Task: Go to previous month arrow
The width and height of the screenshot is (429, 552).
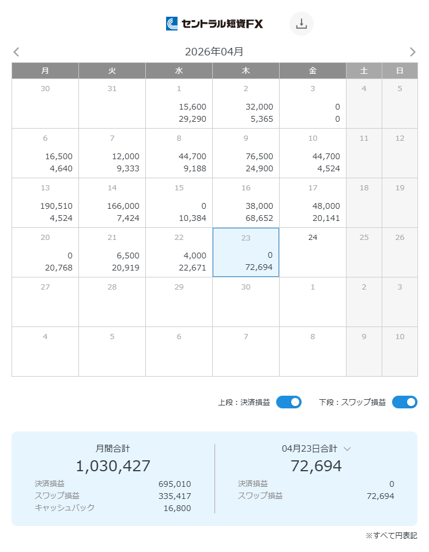Action: coord(16,52)
